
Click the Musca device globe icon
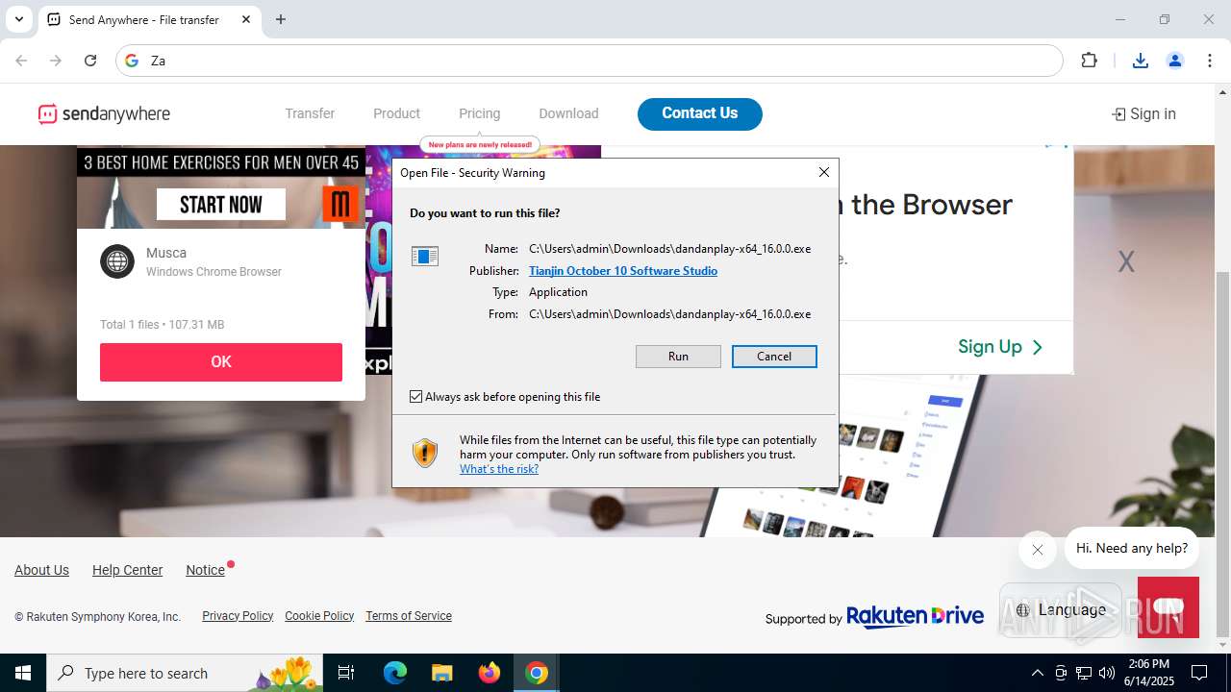117,261
